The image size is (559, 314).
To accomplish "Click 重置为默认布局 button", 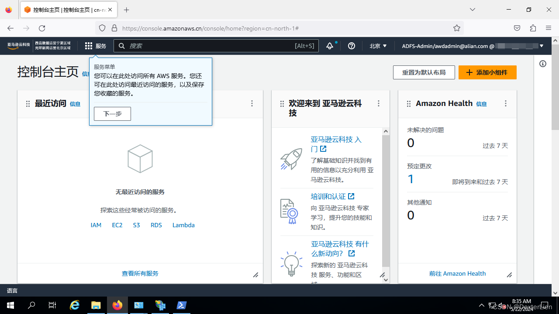I will coord(424,72).
